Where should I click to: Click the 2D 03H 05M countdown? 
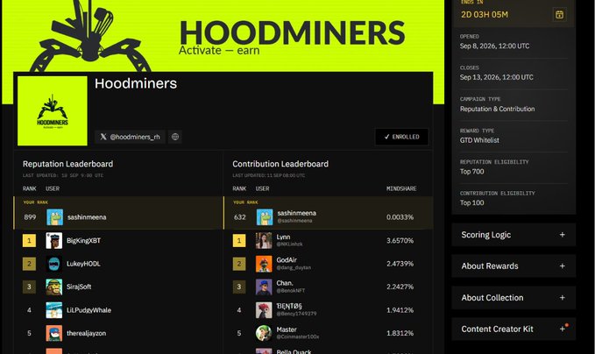(x=485, y=15)
